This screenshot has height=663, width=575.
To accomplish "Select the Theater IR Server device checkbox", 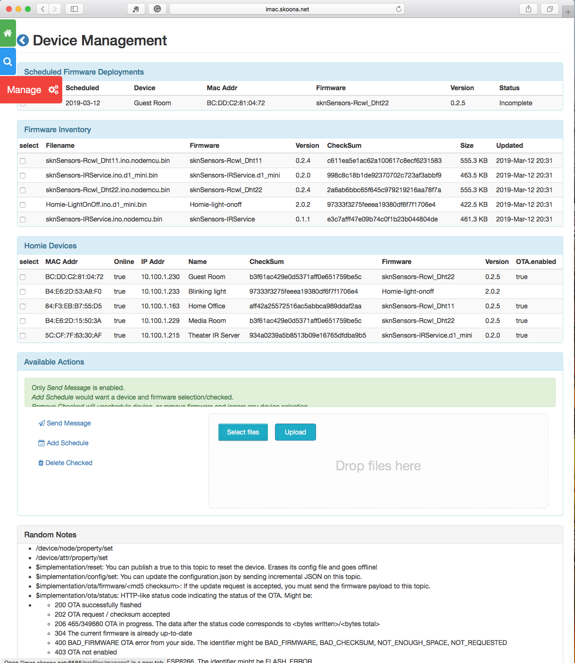I will pos(23,336).
